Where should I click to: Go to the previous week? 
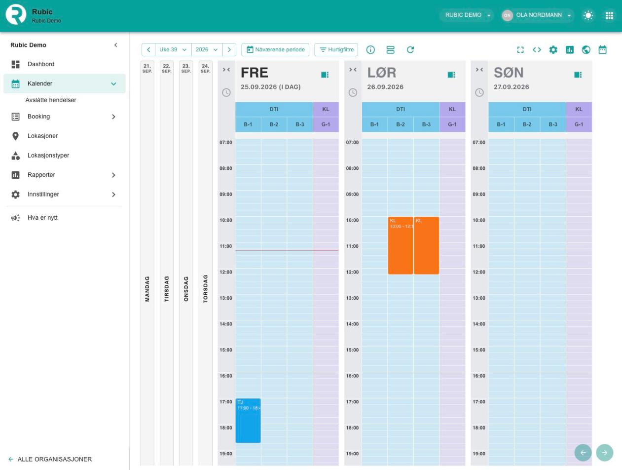(148, 50)
